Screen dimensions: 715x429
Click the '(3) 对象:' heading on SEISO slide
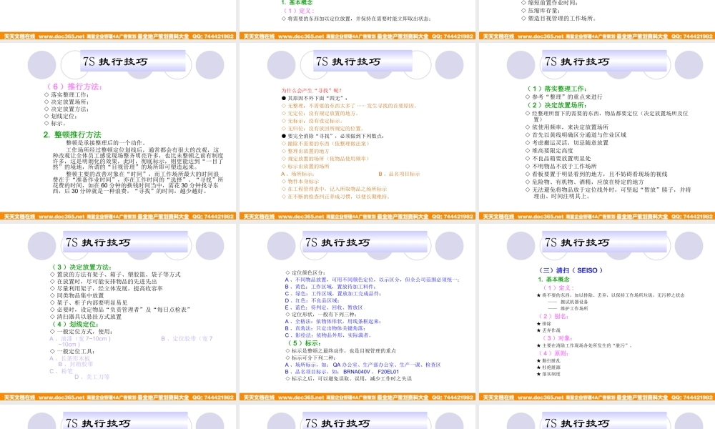tap(557, 337)
